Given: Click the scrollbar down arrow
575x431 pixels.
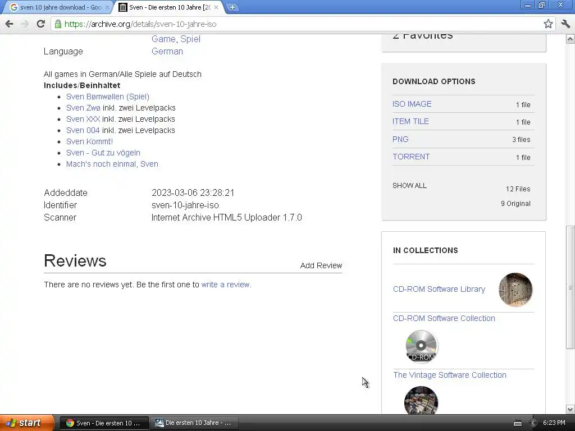Looking at the screenshot, I should click(570, 409).
